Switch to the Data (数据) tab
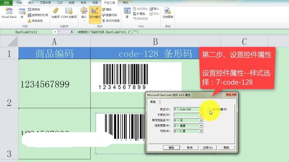The width and height of the screenshot is (289, 162). (71, 3)
